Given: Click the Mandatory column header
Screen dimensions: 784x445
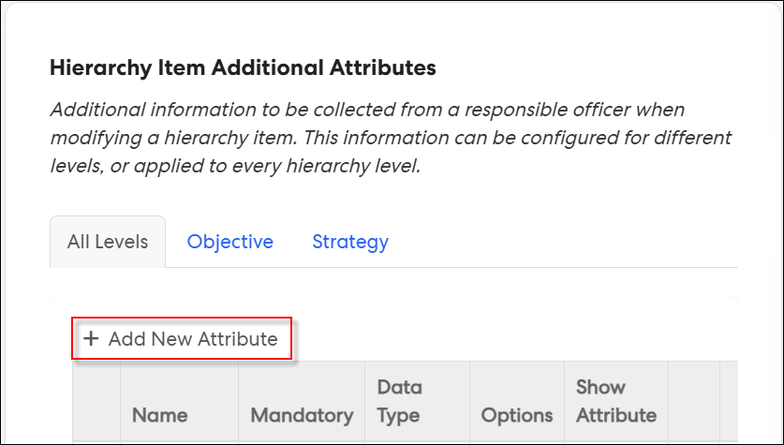Looking at the screenshot, I should [x=302, y=401].
